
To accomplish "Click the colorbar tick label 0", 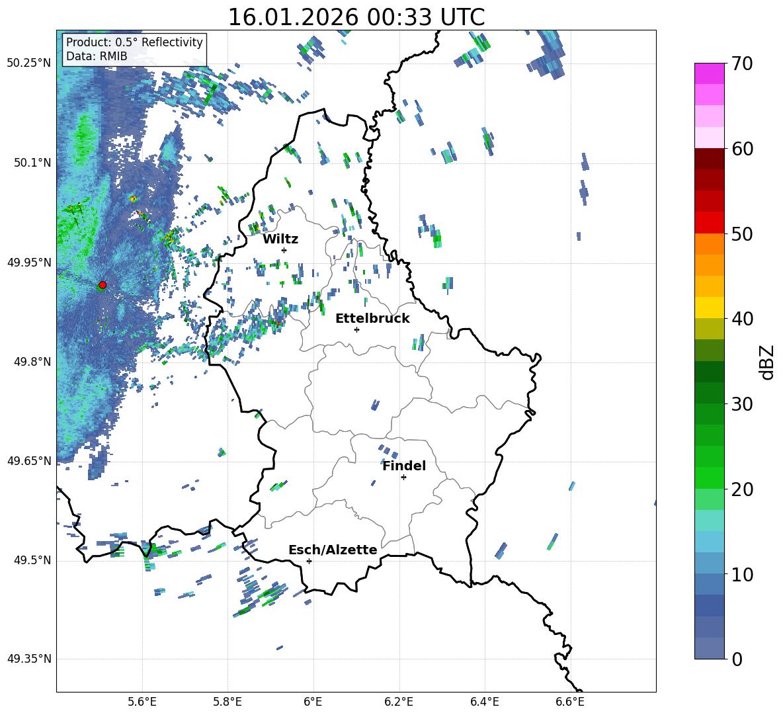I will tap(737, 659).
